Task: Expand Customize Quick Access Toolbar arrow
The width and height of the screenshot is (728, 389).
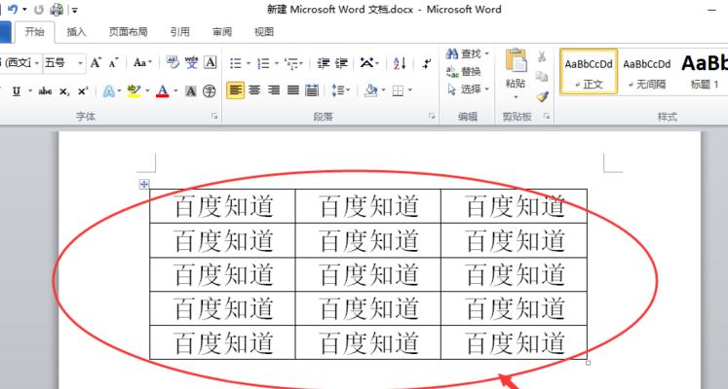Action: point(75,10)
